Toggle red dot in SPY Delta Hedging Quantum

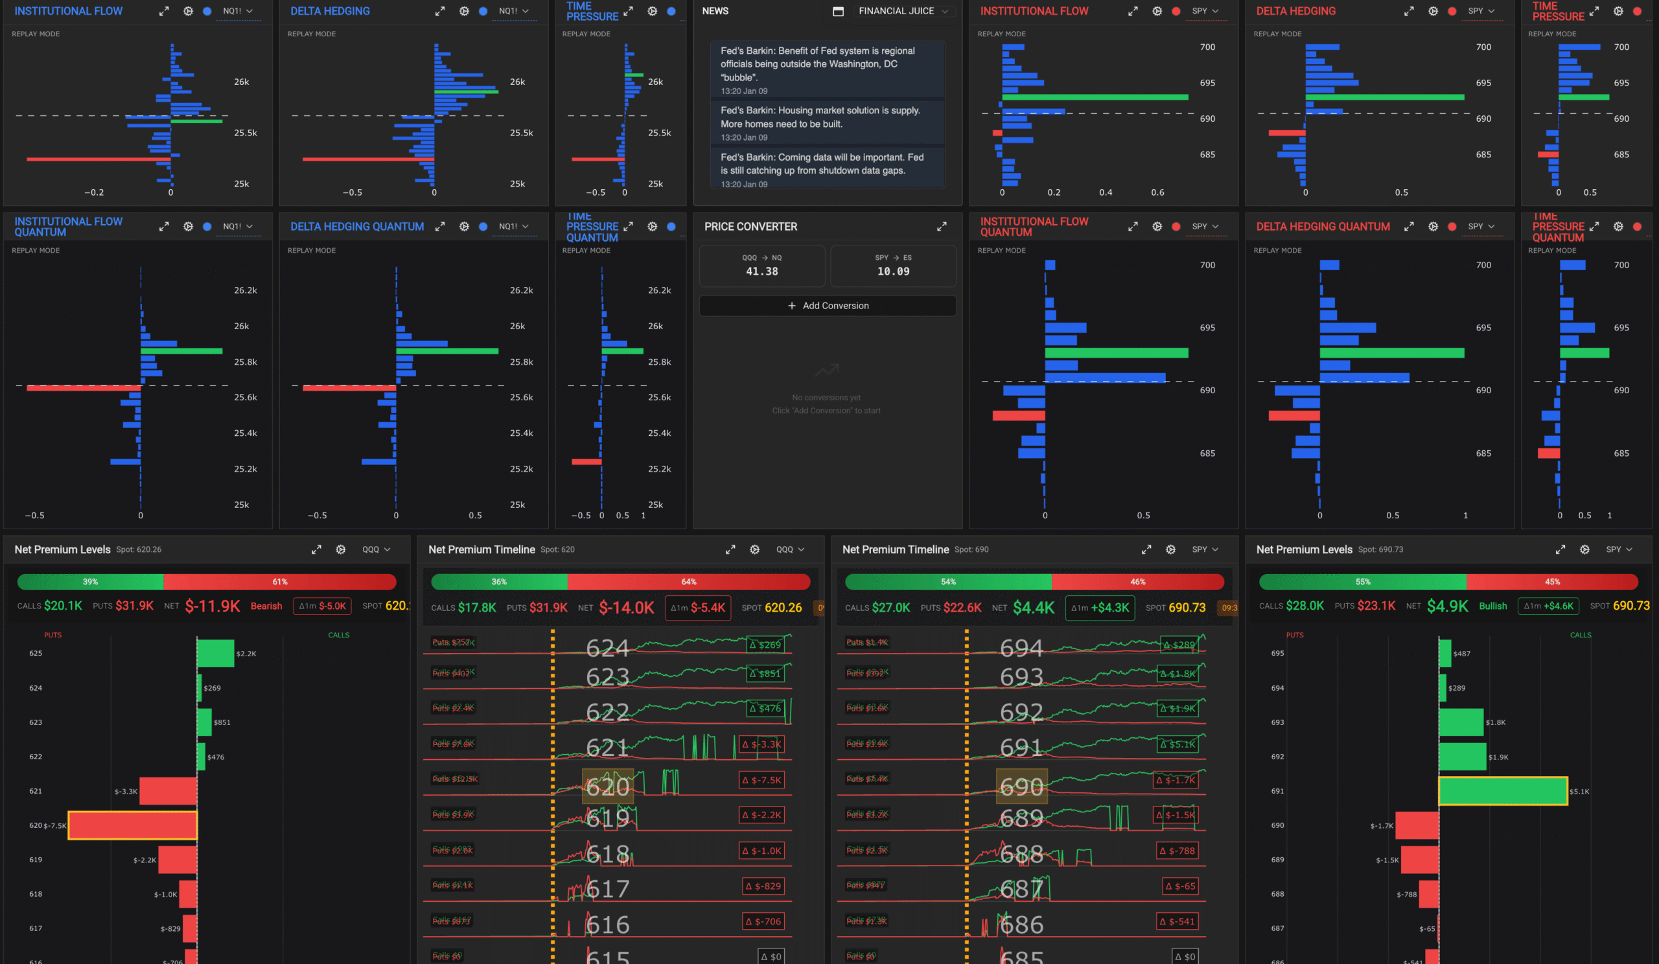click(1452, 226)
